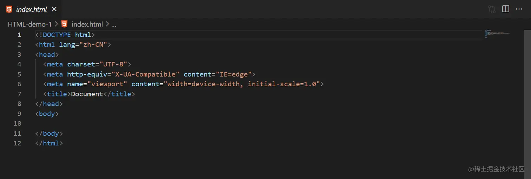531x179 pixels.
Task: Click line number 10 in the gutter
Action: (17, 123)
